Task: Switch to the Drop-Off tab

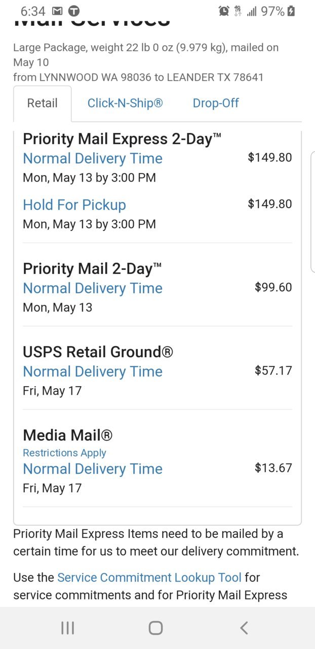Action: pyautogui.click(x=216, y=103)
